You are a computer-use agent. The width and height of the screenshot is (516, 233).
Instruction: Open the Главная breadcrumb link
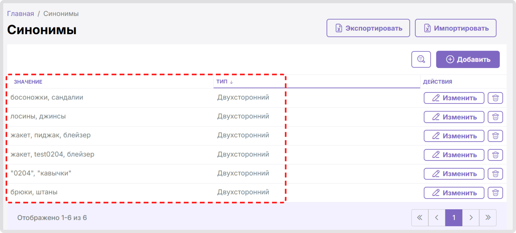(21, 14)
